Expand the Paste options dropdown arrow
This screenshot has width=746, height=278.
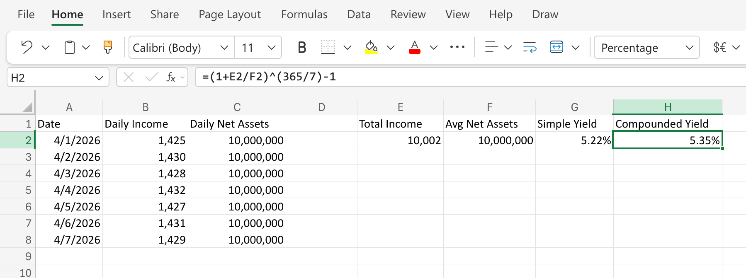pyautogui.click(x=86, y=48)
